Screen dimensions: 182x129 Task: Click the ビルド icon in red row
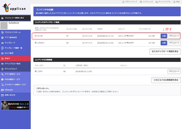click(2, 59)
